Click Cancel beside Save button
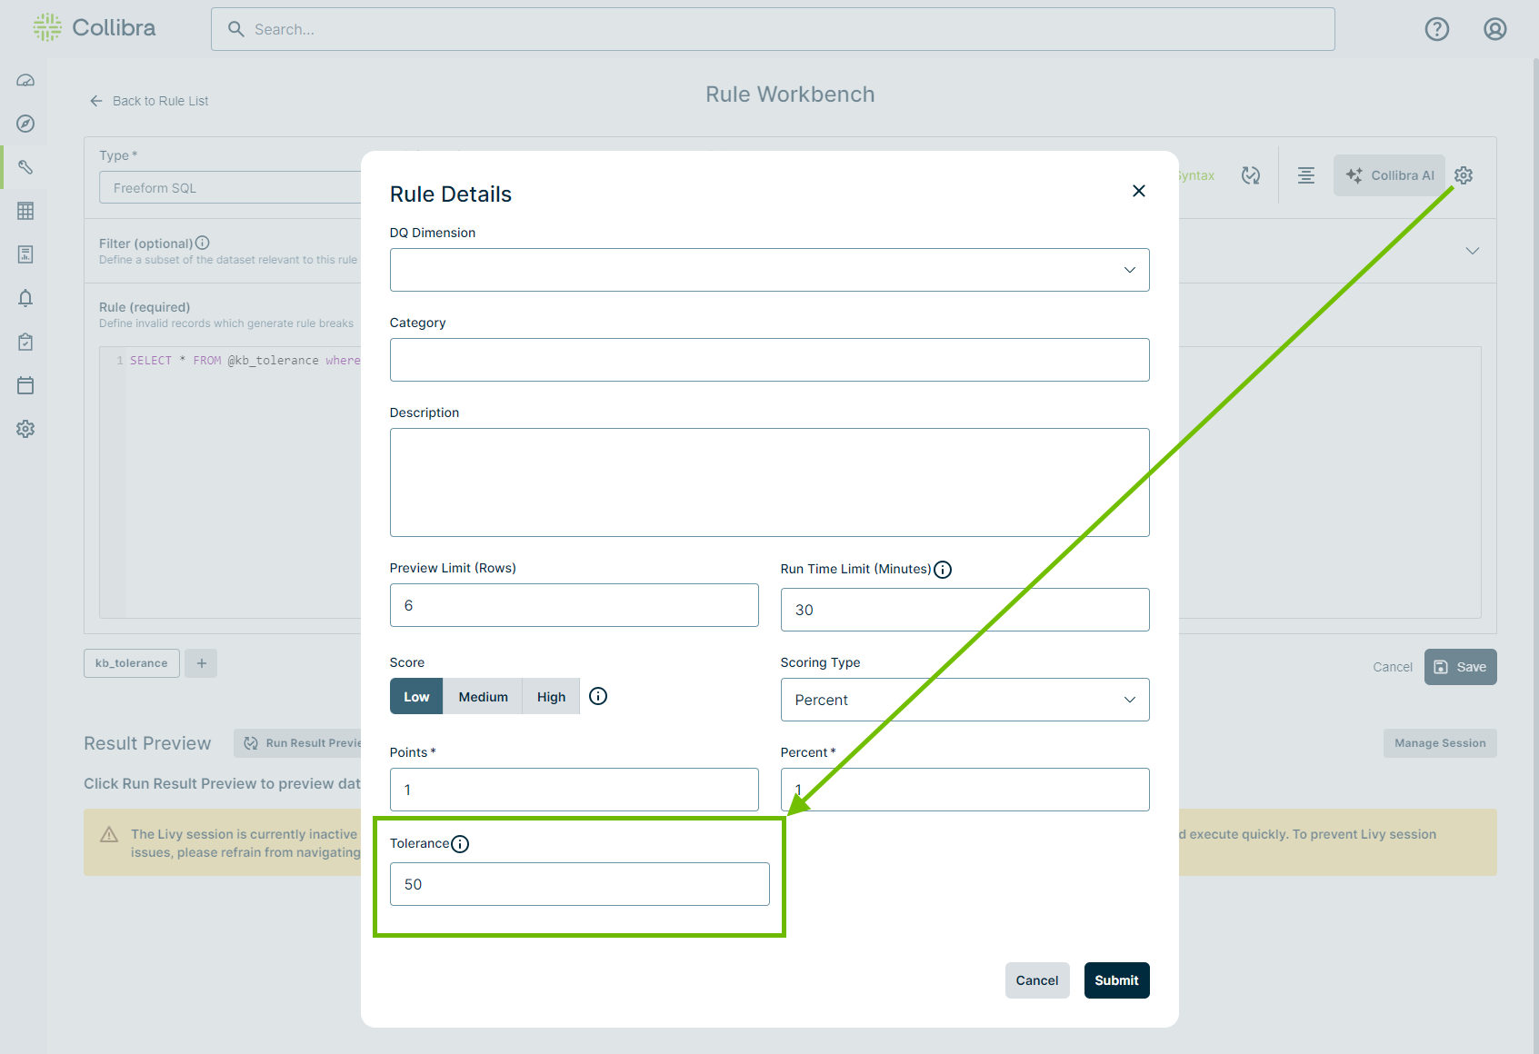The image size is (1539, 1054). coord(1392,667)
